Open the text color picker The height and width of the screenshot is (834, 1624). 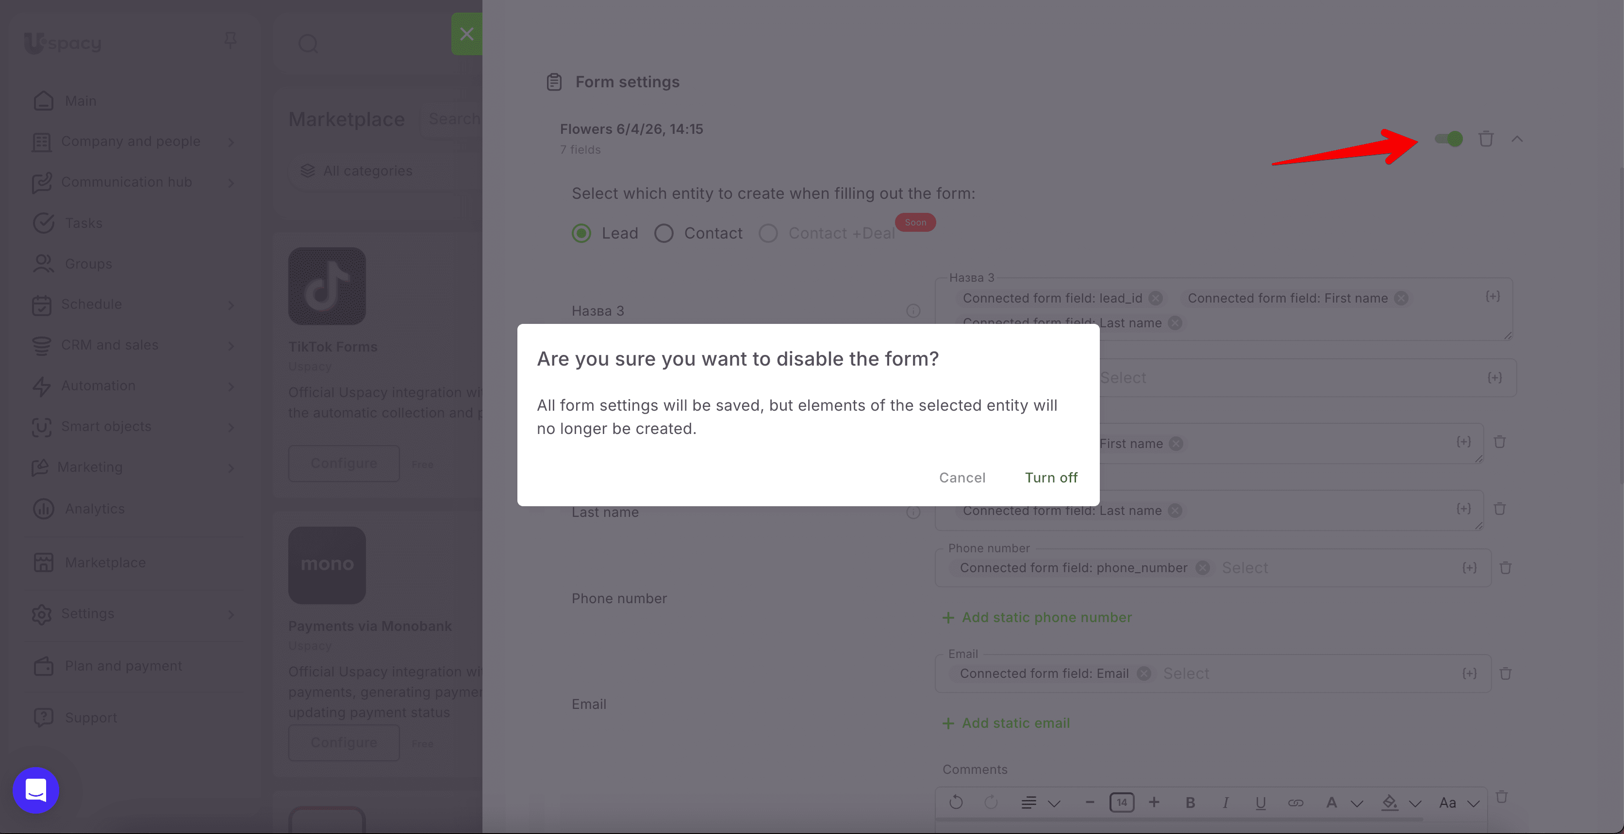pos(1344,802)
